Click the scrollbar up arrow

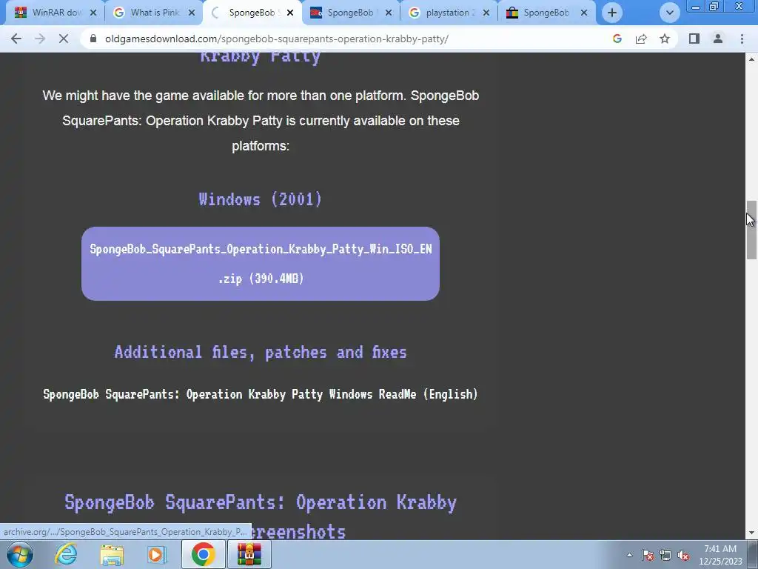click(x=751, y=59)
